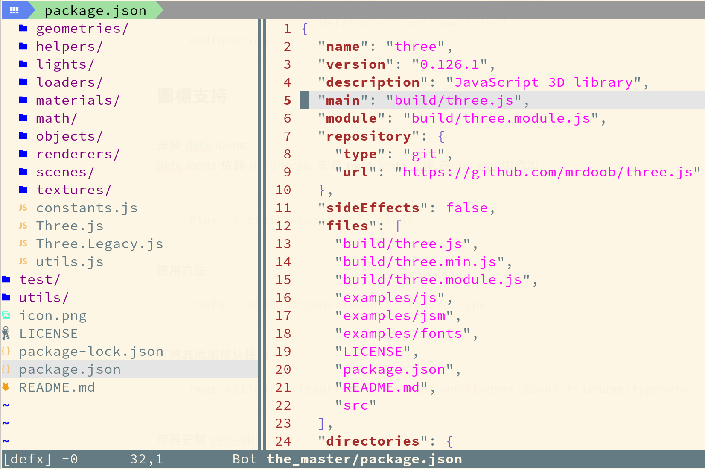The width and height of the screenshot is (705, 469).
Task: Click the "sideEffects" key in the editor
Action: 373,208
